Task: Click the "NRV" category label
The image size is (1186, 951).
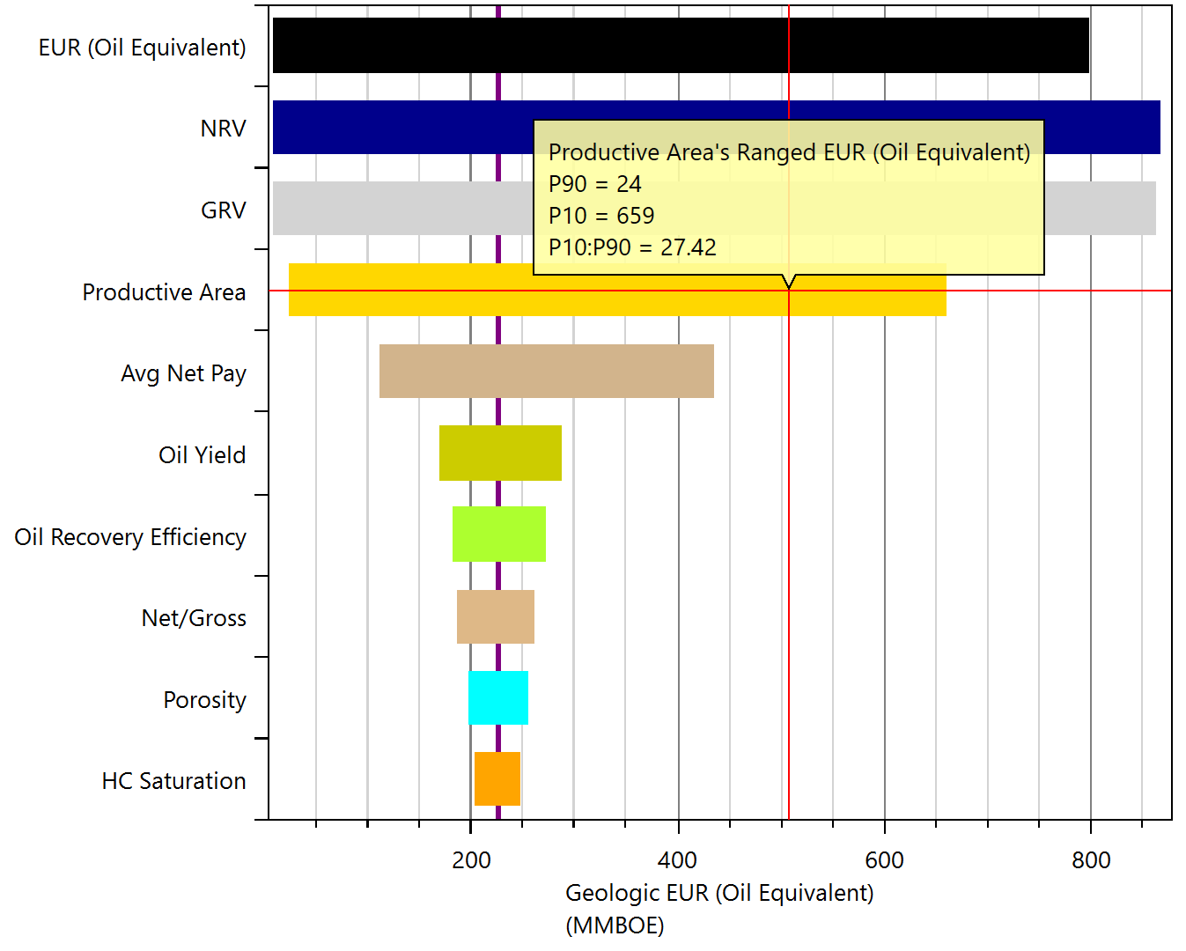Action: (x=223, y=129)
